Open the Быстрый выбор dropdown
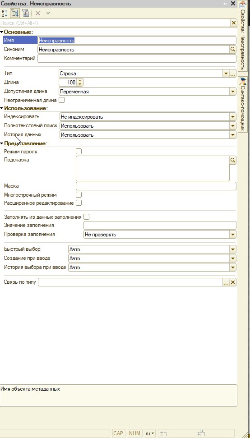250x438 pixels. (233, 249)
